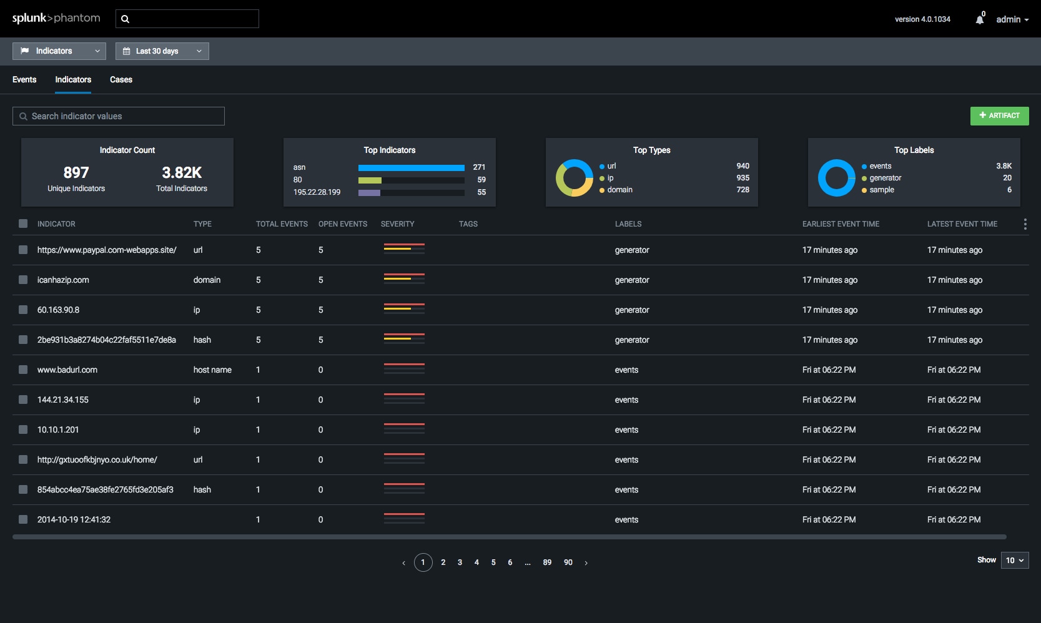Viewport: 1041px width, 623px height.
Task: Go to page 3
Action: tap(460, 562)
